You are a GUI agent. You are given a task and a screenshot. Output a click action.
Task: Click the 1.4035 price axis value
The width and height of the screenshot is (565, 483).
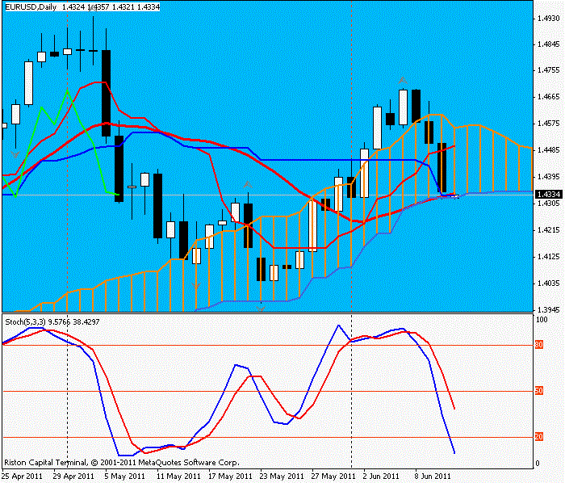[x=548, y=283]
